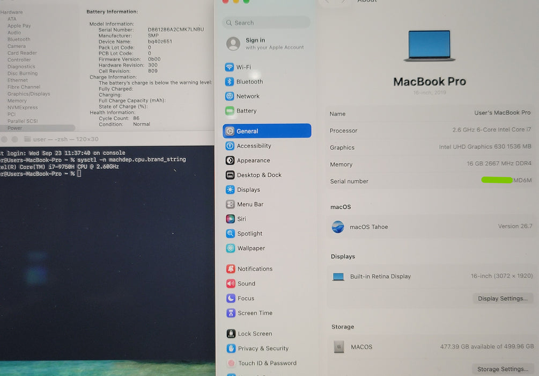Select Fibre Channel in System Information

[x=24, y=87]
